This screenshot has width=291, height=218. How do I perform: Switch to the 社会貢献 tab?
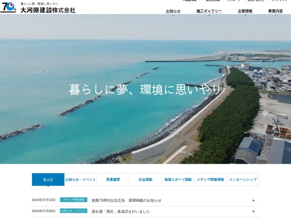tap(145, 179)
